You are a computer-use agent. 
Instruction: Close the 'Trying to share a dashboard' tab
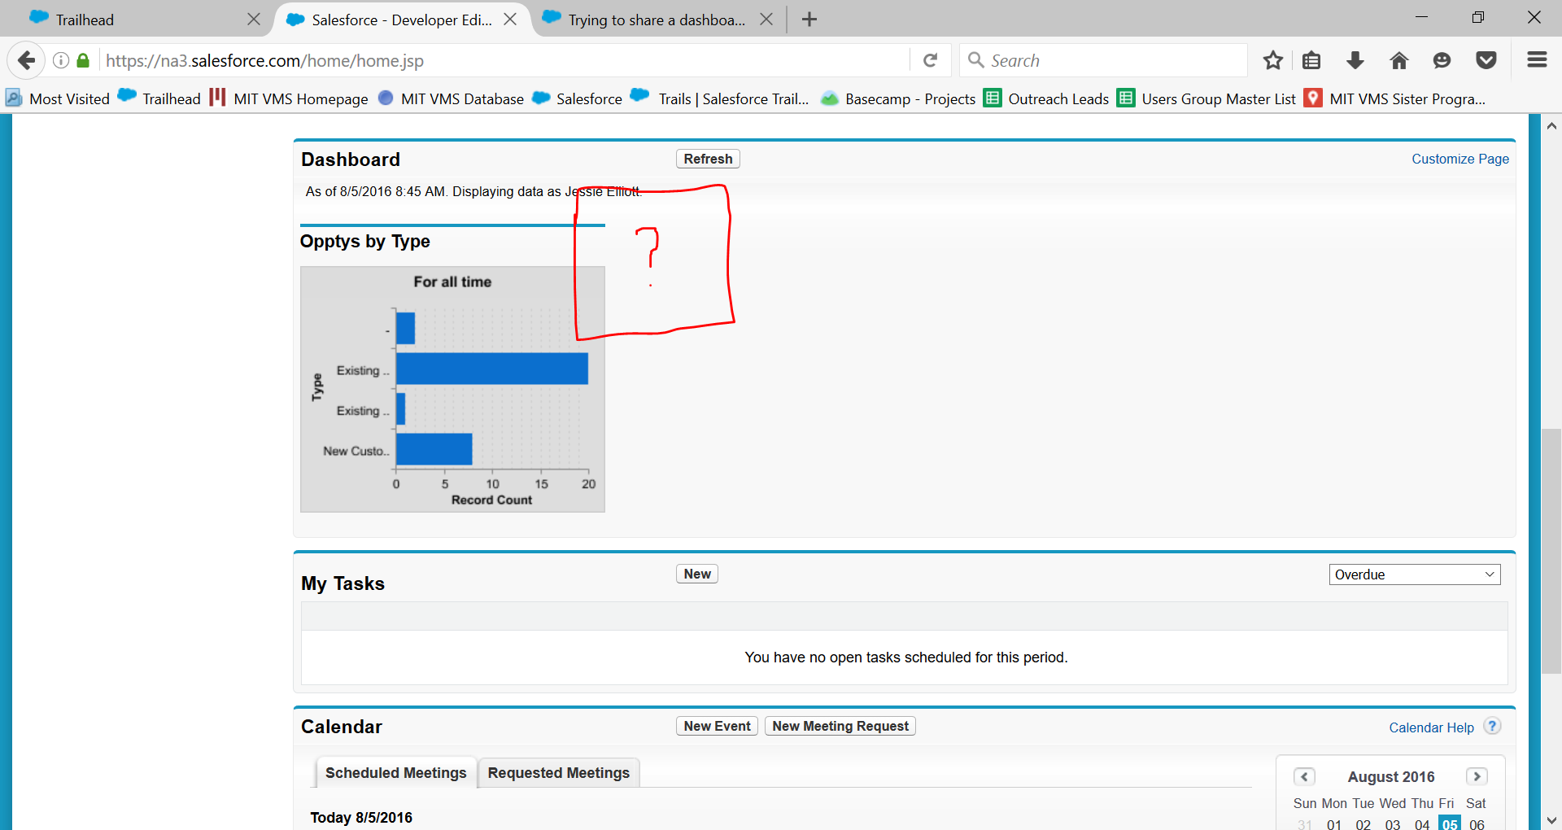[766, 19]
